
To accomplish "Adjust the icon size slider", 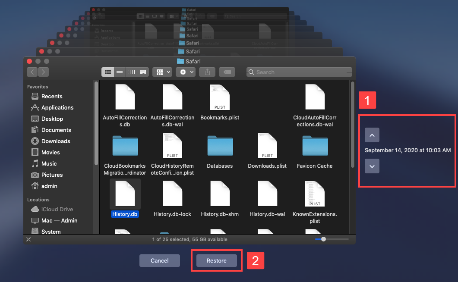I will (x=323, y=239).
